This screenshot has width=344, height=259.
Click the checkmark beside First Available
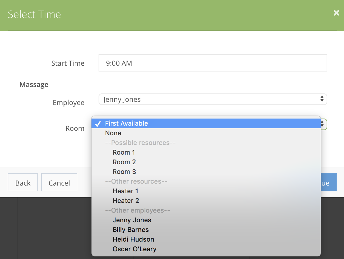click(x=98, y=123)
